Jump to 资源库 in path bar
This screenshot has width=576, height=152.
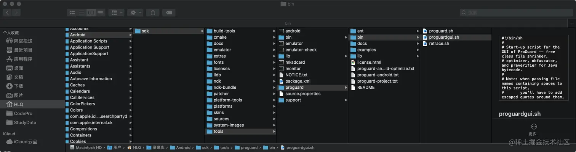pyautogui.click(x=155, y=147)
